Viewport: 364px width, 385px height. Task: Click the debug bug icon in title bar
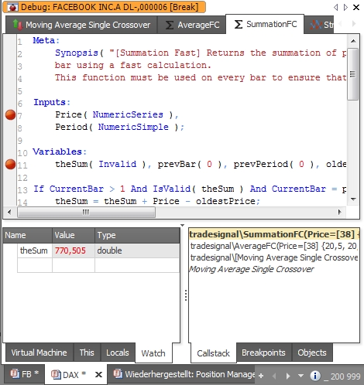(x=12, y=7)
